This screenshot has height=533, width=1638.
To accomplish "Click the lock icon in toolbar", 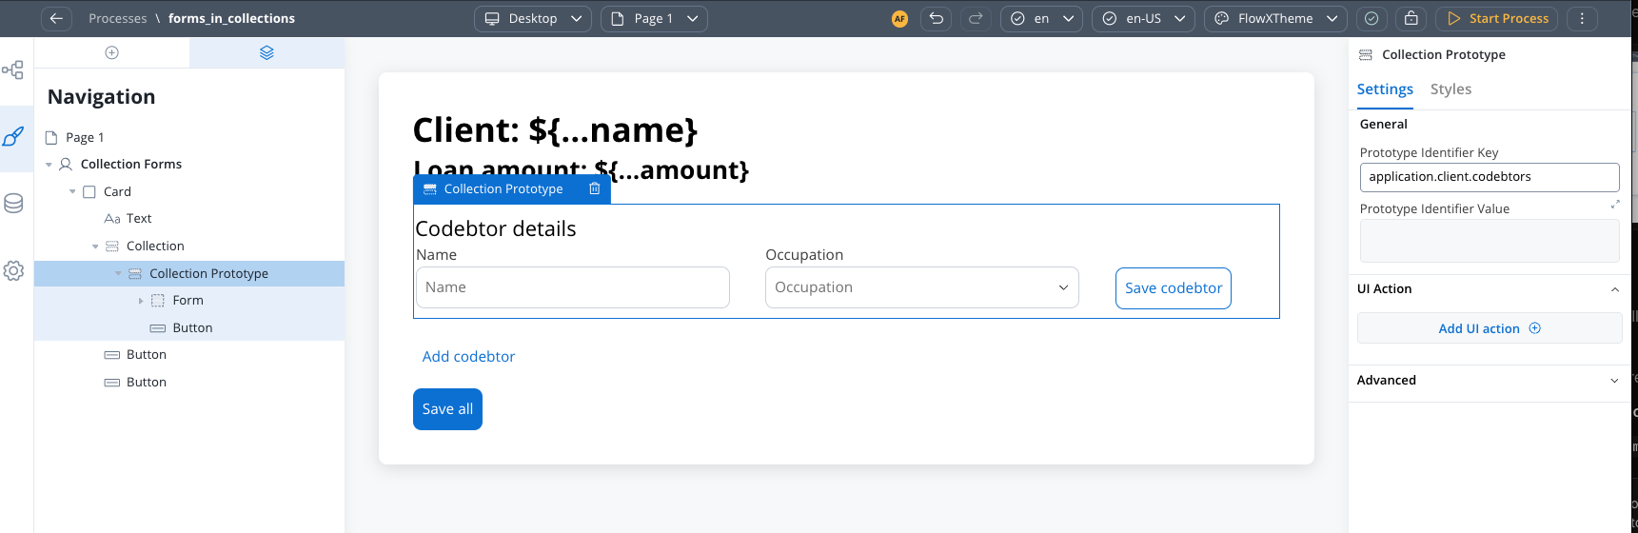I will [x=1411, y=18].
